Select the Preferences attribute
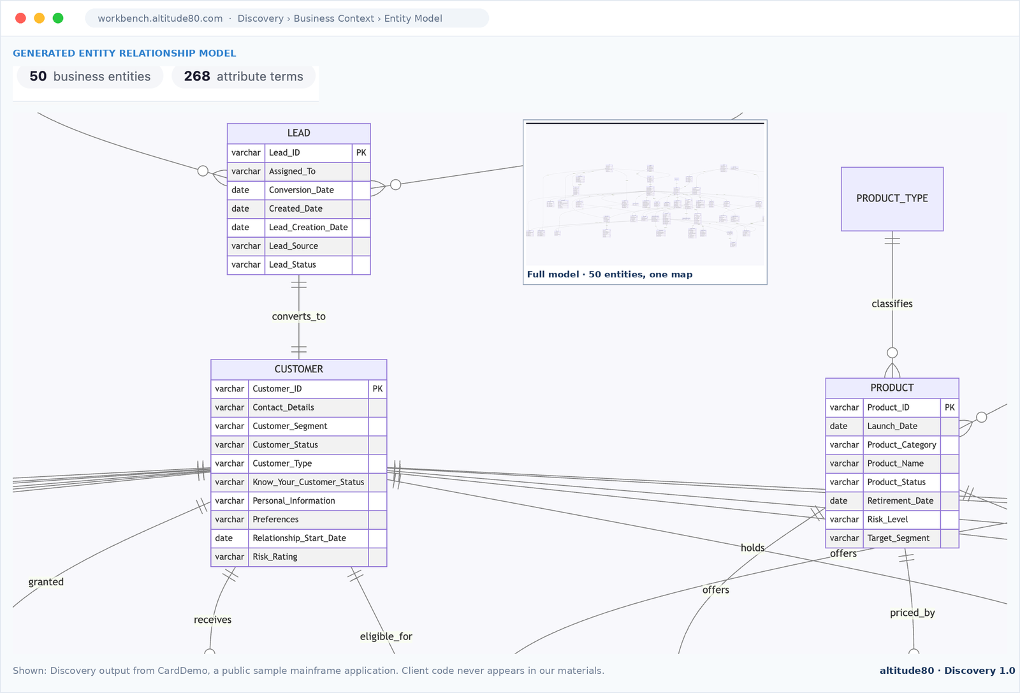This screenshot has width=1020, height=693. coord(298,520)
